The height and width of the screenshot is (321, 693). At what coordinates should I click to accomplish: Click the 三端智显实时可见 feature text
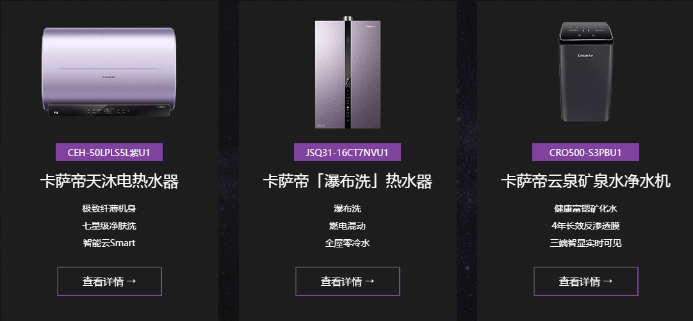(x=585, y=243)
